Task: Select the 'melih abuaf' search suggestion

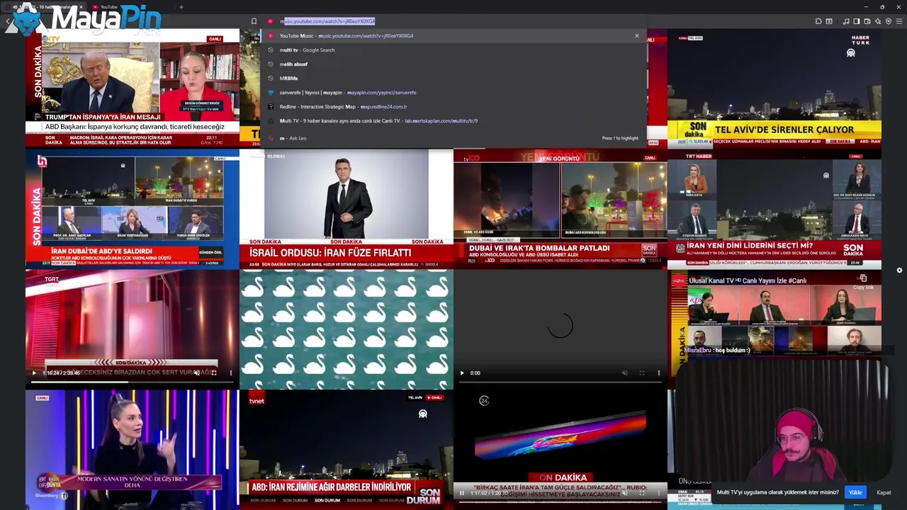Action: point(453,64)
